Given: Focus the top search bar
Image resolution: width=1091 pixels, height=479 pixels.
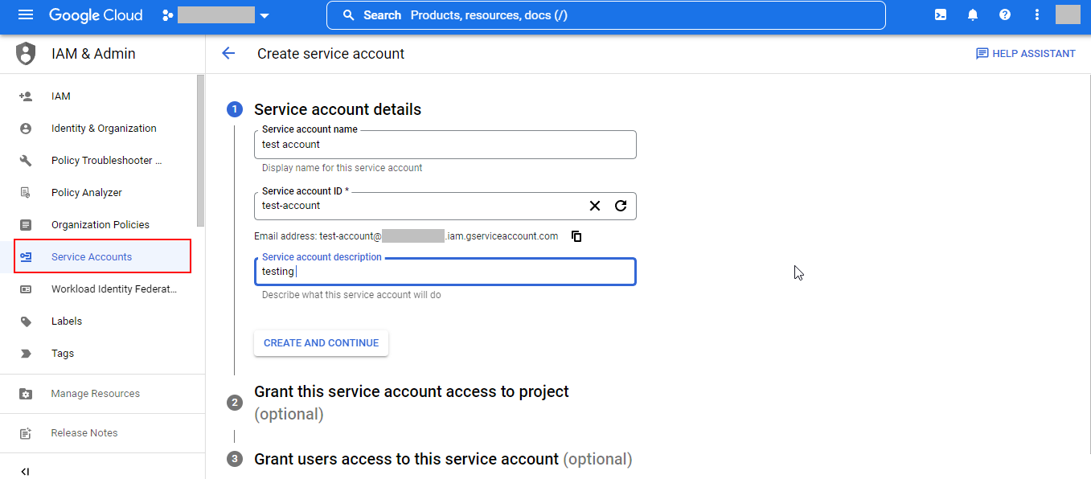Looking at the screenshot, I should [605, 15].
